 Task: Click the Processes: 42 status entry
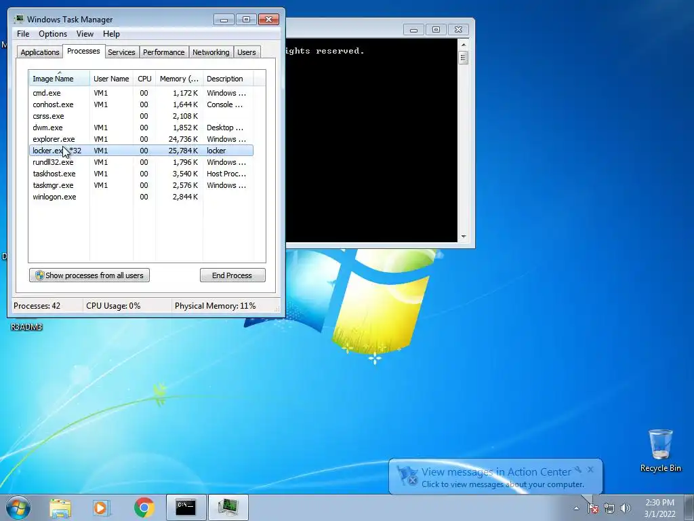pyautogui.click(x=37, y=306)
